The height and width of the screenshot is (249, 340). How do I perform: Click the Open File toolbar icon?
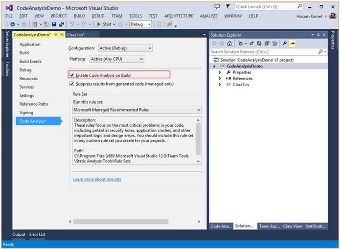[x=46, y=24]
